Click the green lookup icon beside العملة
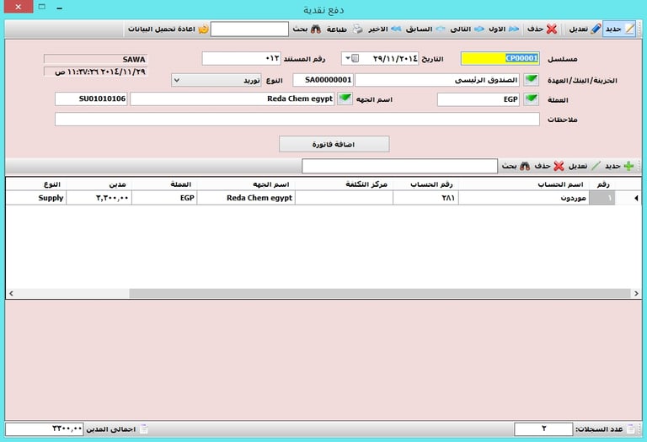The height and width of the screenshot is (442, 647). click(532, 99)
